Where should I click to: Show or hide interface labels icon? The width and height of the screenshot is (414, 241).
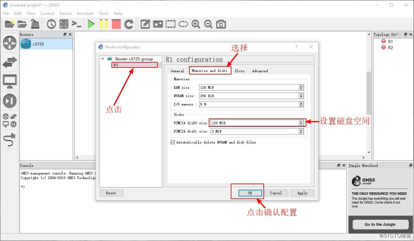[x=64, y=24]
